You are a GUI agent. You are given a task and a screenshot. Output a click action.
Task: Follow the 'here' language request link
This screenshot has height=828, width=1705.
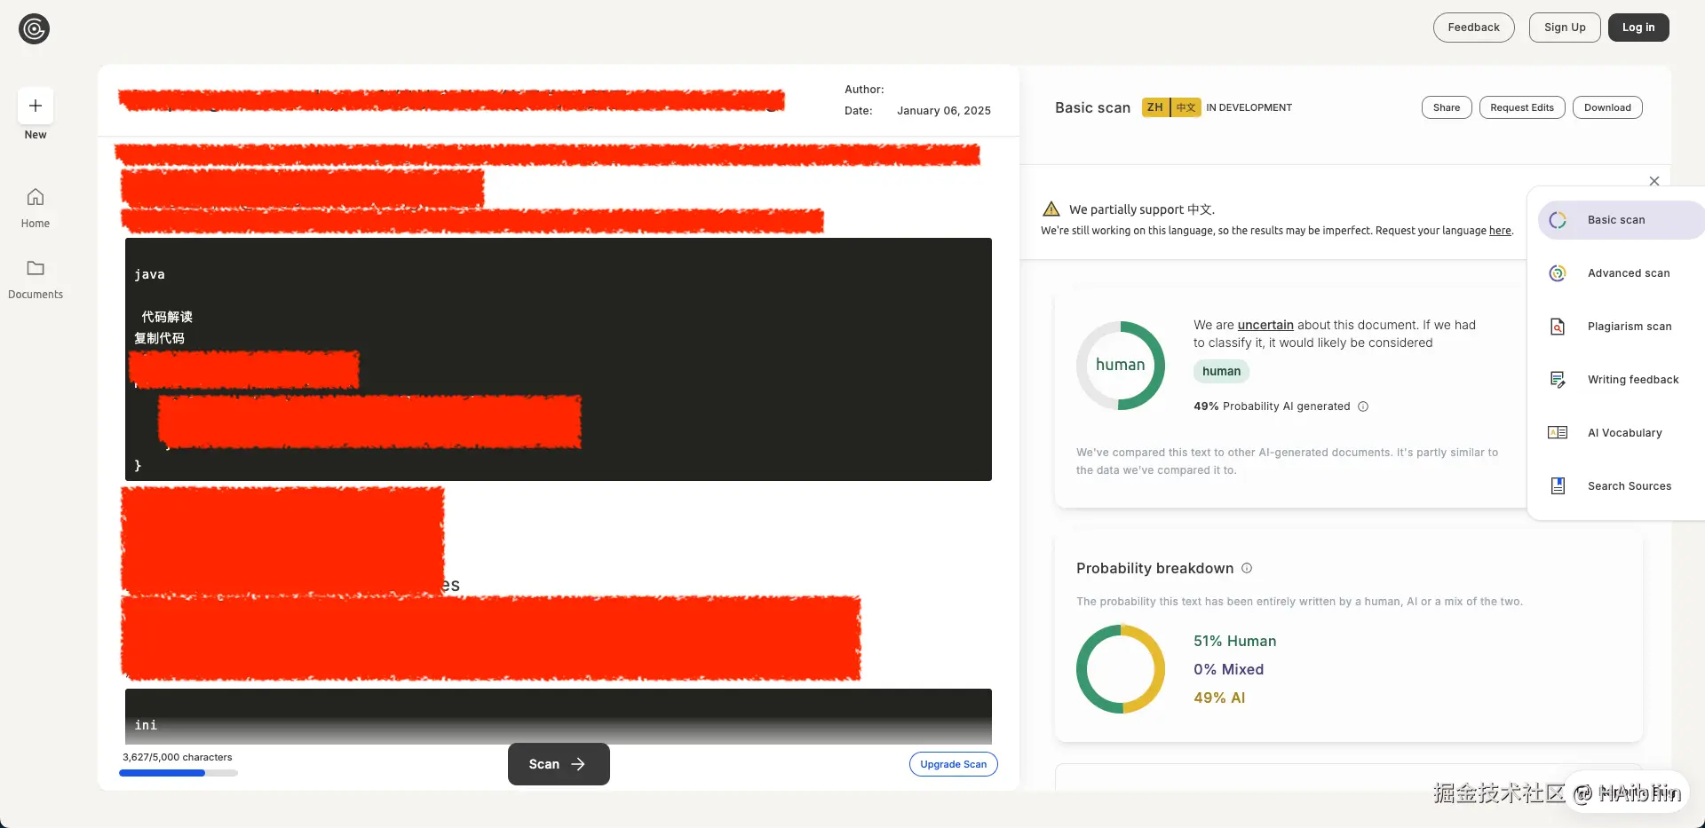point(1500,231)
